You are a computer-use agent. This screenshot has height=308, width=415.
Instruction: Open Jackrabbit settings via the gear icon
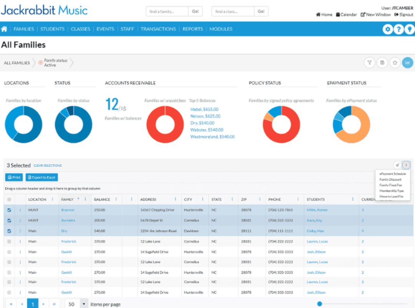pyautogui.click(x=388, y=29)
